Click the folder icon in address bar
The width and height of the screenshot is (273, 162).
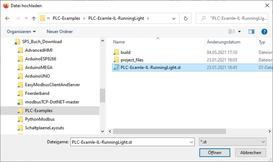point(42,18)
